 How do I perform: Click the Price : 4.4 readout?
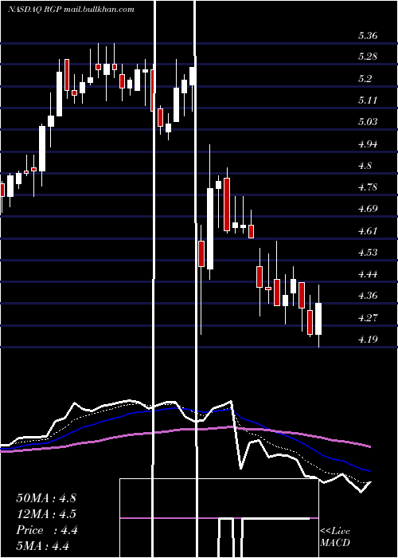click(x=46, y=530)
